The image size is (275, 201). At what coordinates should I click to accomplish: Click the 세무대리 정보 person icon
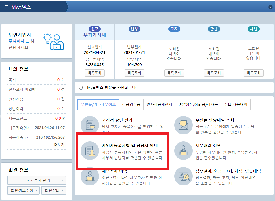183,151
